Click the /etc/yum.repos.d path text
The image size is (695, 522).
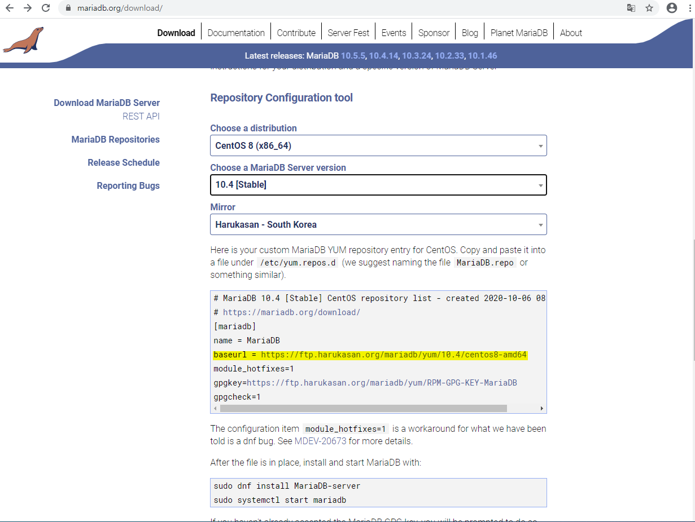click(298, 262)
